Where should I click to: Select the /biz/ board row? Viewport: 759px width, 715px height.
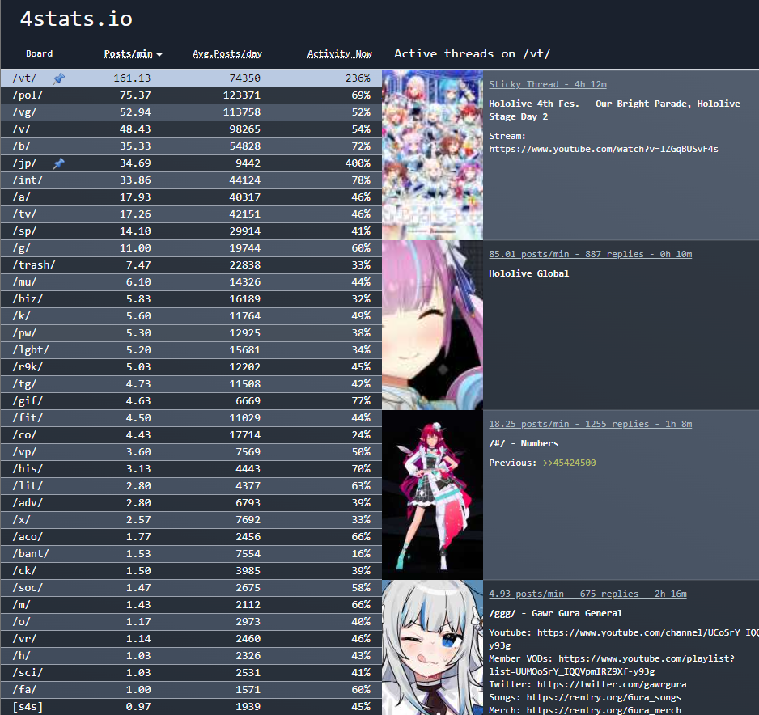pos(191,299)
